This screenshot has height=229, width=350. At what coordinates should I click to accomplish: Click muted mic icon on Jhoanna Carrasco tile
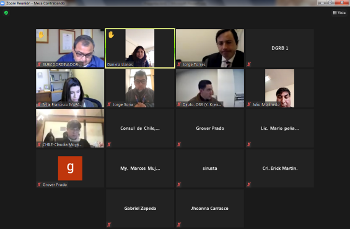click(179, 225)
